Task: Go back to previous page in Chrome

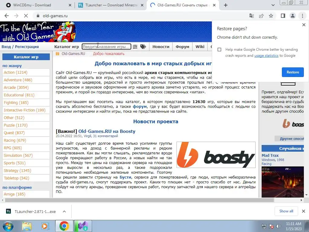Action: (7, 16)
